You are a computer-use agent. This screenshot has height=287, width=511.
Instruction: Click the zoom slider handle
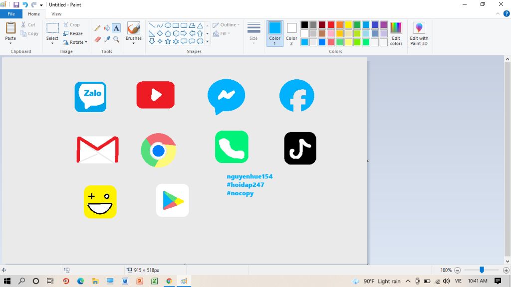482,270
